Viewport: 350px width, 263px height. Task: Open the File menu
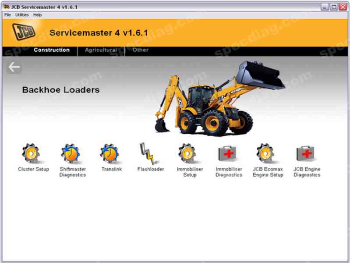pos(7,15)
